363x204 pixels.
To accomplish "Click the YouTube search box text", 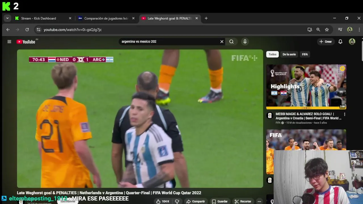I will coord(139,41).
